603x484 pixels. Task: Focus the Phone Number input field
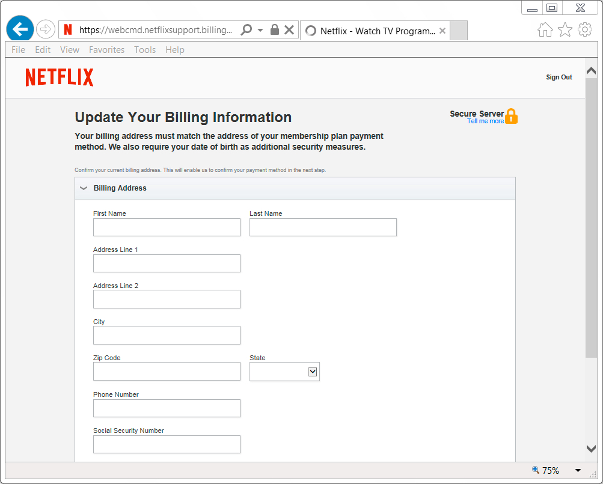click(x=167, y=408)
